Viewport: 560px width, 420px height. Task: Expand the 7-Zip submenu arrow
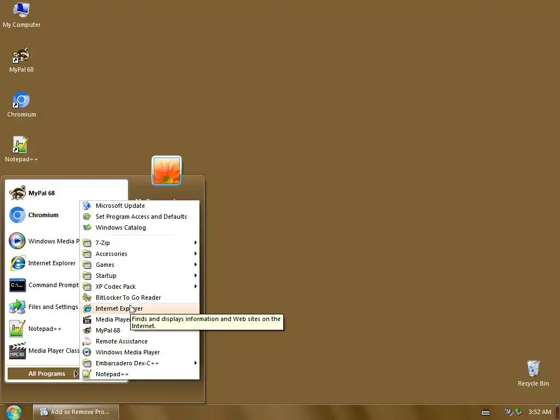(195, 243)
